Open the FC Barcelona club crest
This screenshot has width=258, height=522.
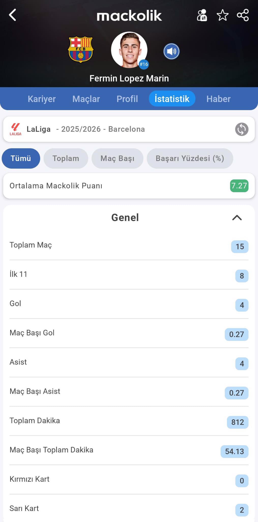tap(81, 50)
